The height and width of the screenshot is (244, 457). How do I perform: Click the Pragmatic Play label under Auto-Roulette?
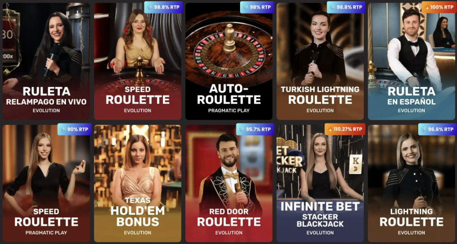point(229,110)
